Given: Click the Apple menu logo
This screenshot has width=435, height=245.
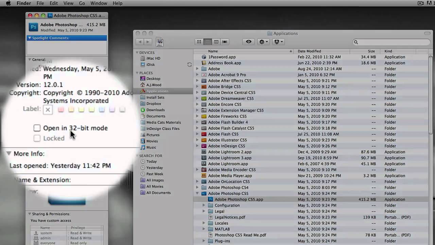Looking at the screenshot, I should click(x=8, y=3).
